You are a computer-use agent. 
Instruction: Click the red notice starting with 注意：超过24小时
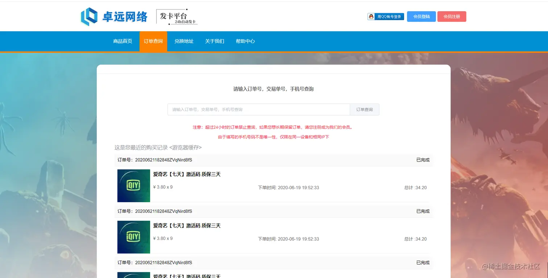coord(273,127)
